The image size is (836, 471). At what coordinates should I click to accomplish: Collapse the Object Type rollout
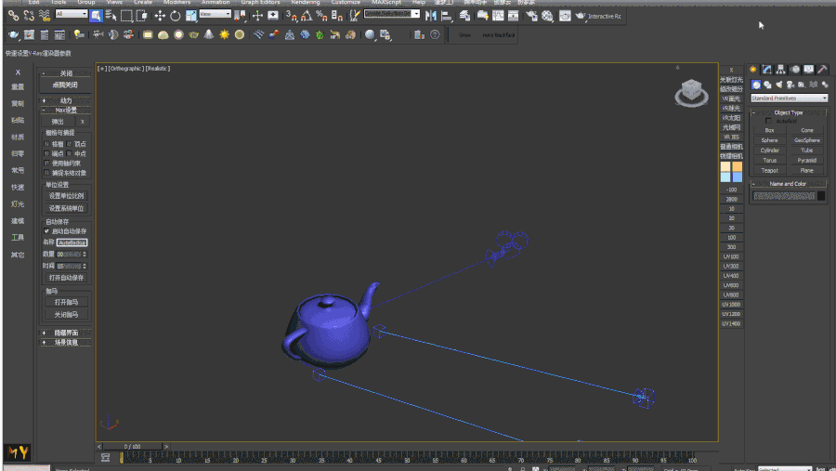[788, 112]
